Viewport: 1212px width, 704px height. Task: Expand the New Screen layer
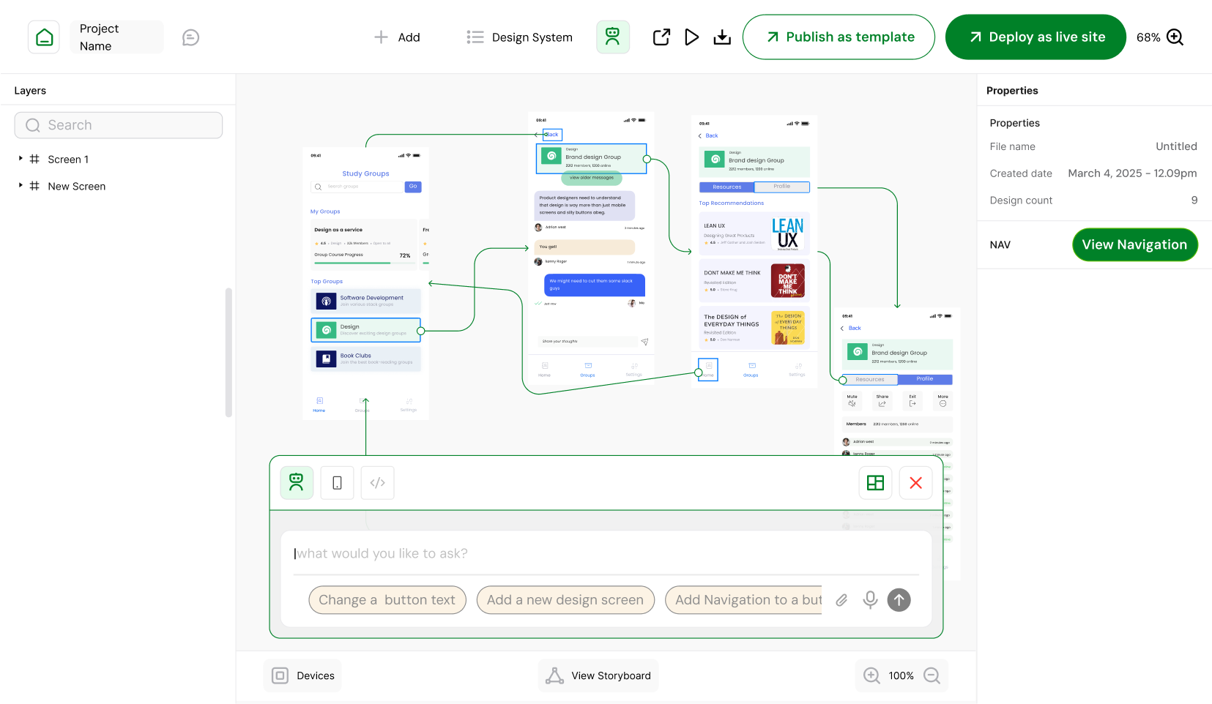[21, 186]
